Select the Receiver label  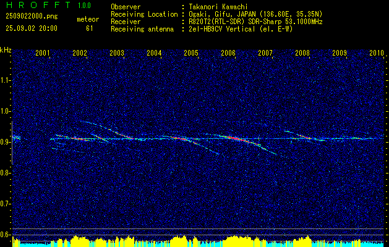pos(126,22)
